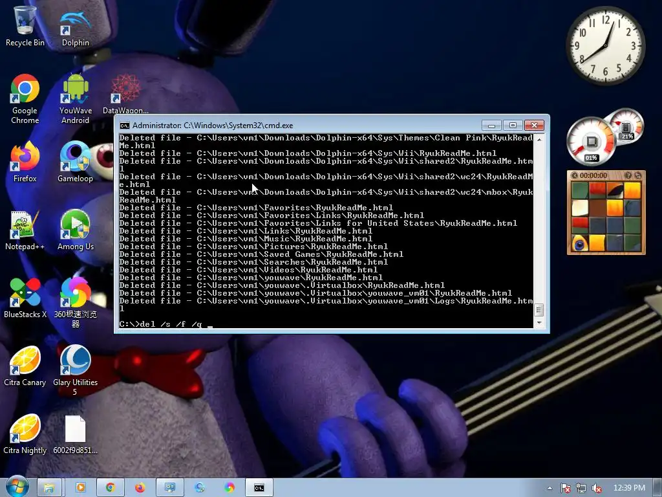Click the 'Music\RyukReadMe.html' output line

tap(246, 239)
